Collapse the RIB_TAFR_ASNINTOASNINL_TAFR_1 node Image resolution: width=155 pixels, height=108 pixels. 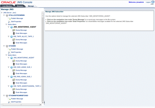(x=9, y=86)
